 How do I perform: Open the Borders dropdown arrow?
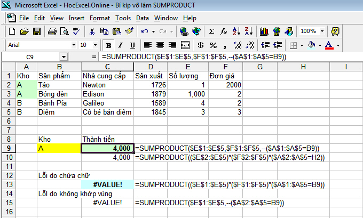pos(302,45)
